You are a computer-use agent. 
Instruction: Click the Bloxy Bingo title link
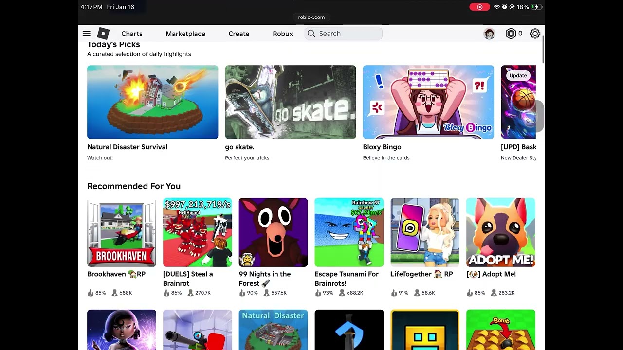click(x=382, y=147)
